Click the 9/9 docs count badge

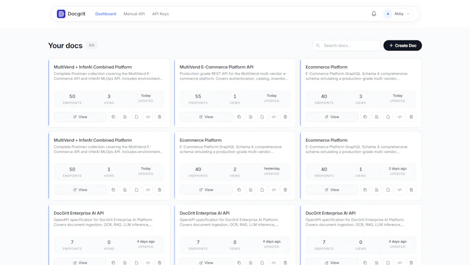tap(92, 46)
